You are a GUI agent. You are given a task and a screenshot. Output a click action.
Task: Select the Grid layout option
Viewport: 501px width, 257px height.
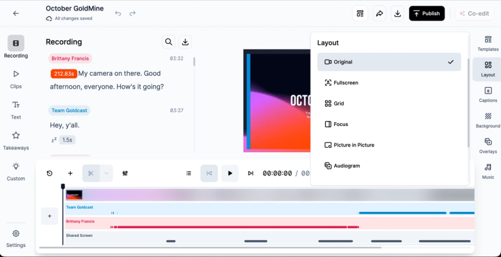(389, 103)
